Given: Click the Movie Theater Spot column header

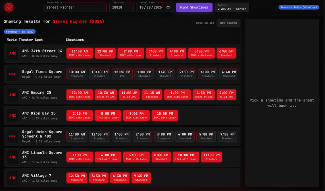Looking at the screenshot, I should 25,39.
